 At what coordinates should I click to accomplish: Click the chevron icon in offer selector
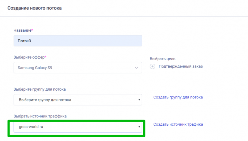pyautogui.click(x=136, y=68)
